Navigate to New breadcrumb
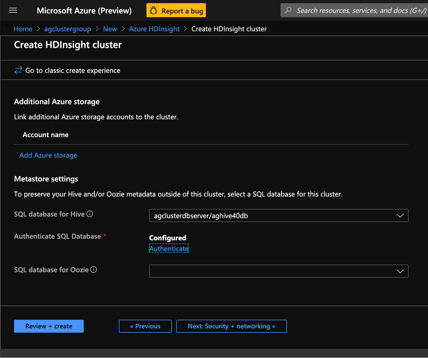 (x=110, y=29)
